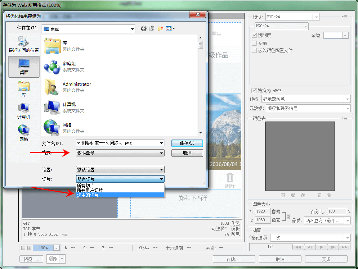Viewport: 358px width, 269px height.
Task: Click map selected colors to transparent icon
Action: point(283,195)
